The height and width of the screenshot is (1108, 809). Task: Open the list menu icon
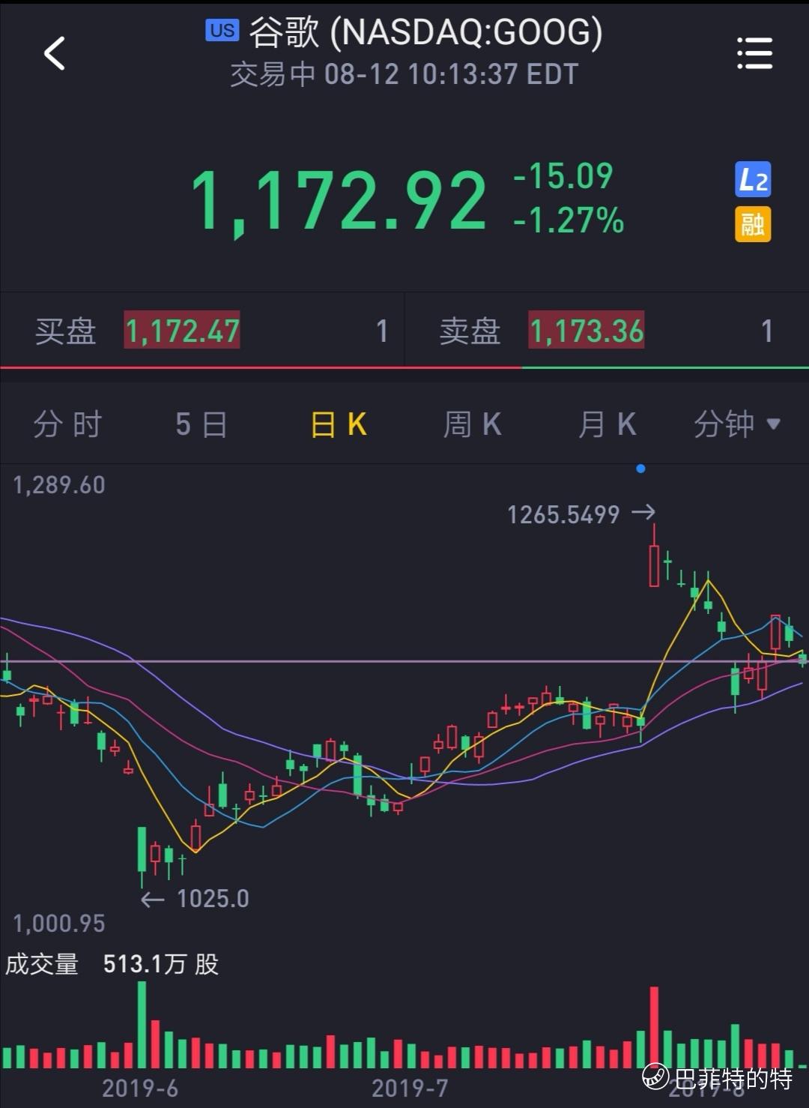(x=754, y=54)
